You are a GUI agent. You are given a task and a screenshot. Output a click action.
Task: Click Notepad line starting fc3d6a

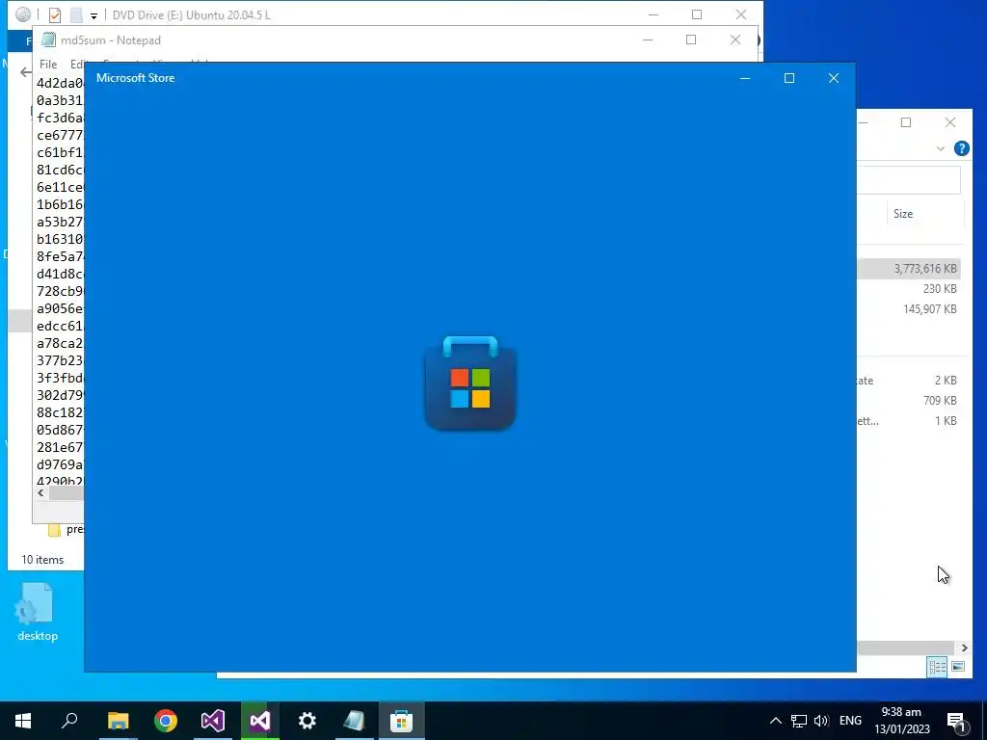tap(60, 118)
